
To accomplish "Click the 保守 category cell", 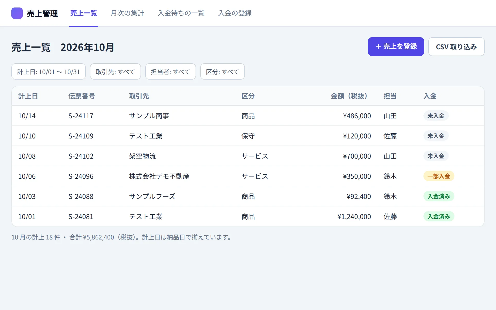I will tap(248, 136).
